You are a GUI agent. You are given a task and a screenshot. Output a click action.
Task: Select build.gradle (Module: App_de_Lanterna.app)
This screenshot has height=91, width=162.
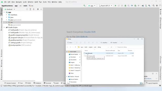(x=24, y=33)
